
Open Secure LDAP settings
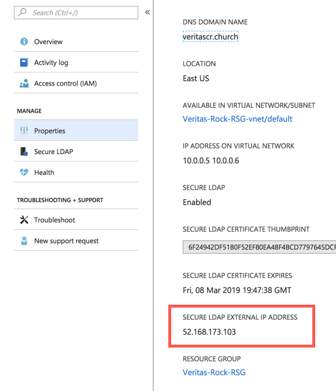pos(76,151)
